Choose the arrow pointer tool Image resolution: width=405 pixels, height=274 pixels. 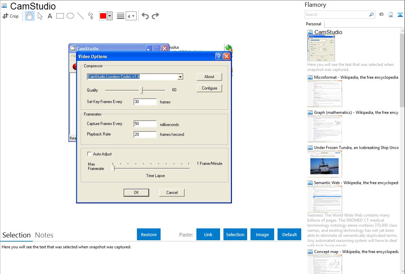coord(40,16)
